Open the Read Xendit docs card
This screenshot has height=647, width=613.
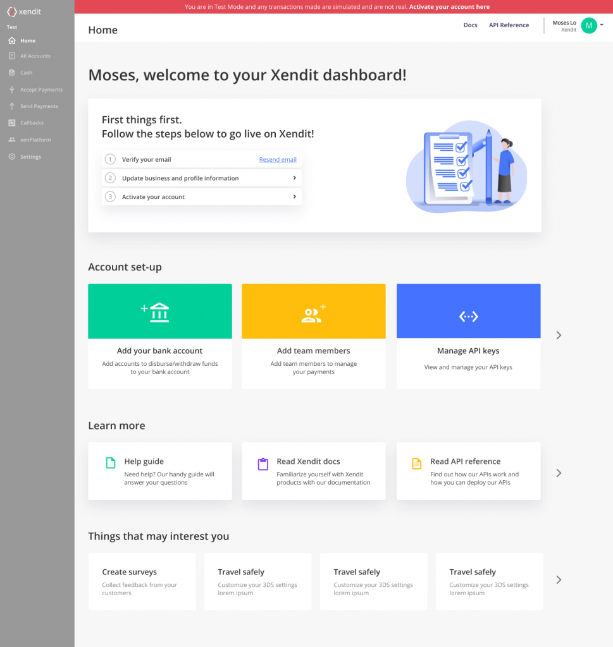314,471
